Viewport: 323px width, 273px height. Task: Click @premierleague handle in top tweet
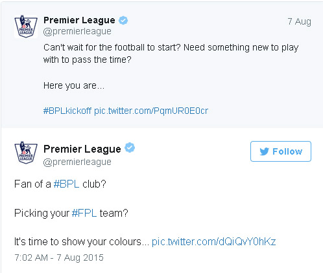pyautogui.click(x=77, y=32)
